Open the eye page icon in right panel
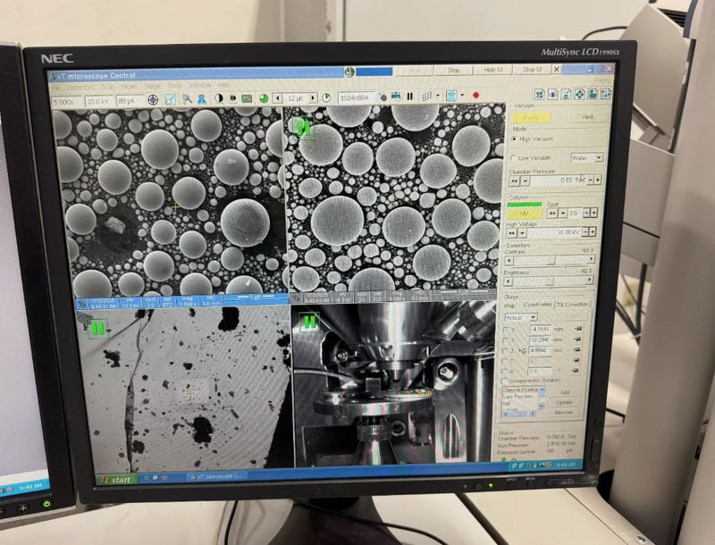 (x=552, y=95)
